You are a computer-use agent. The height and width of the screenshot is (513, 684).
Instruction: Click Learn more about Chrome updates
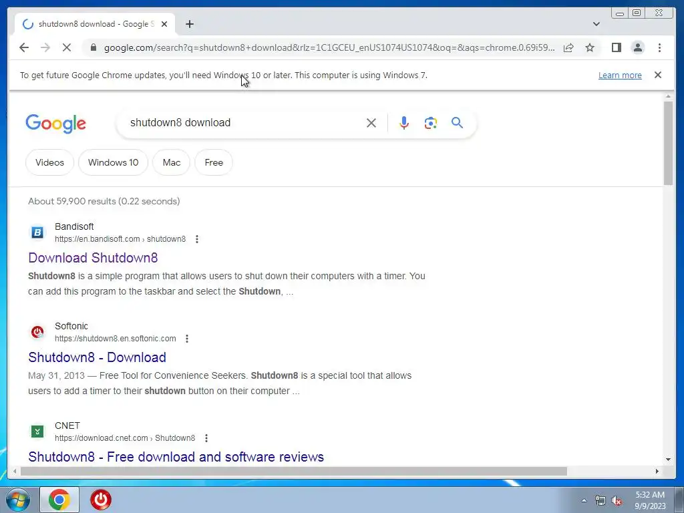620,75
